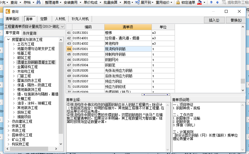
Task: Click the padlock icon for 锁定清单
Action: point(178,3)
